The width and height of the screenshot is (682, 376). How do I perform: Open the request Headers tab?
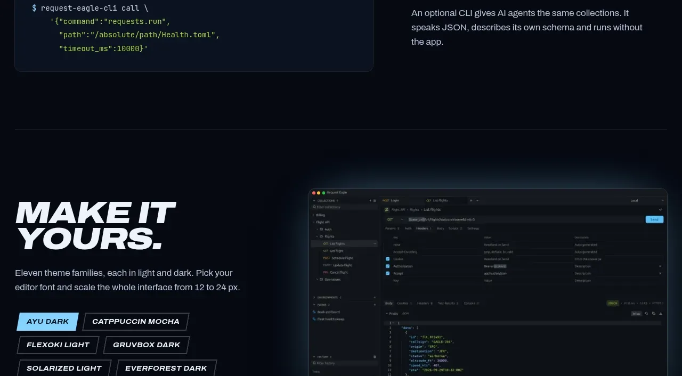(x=424, y=228)
